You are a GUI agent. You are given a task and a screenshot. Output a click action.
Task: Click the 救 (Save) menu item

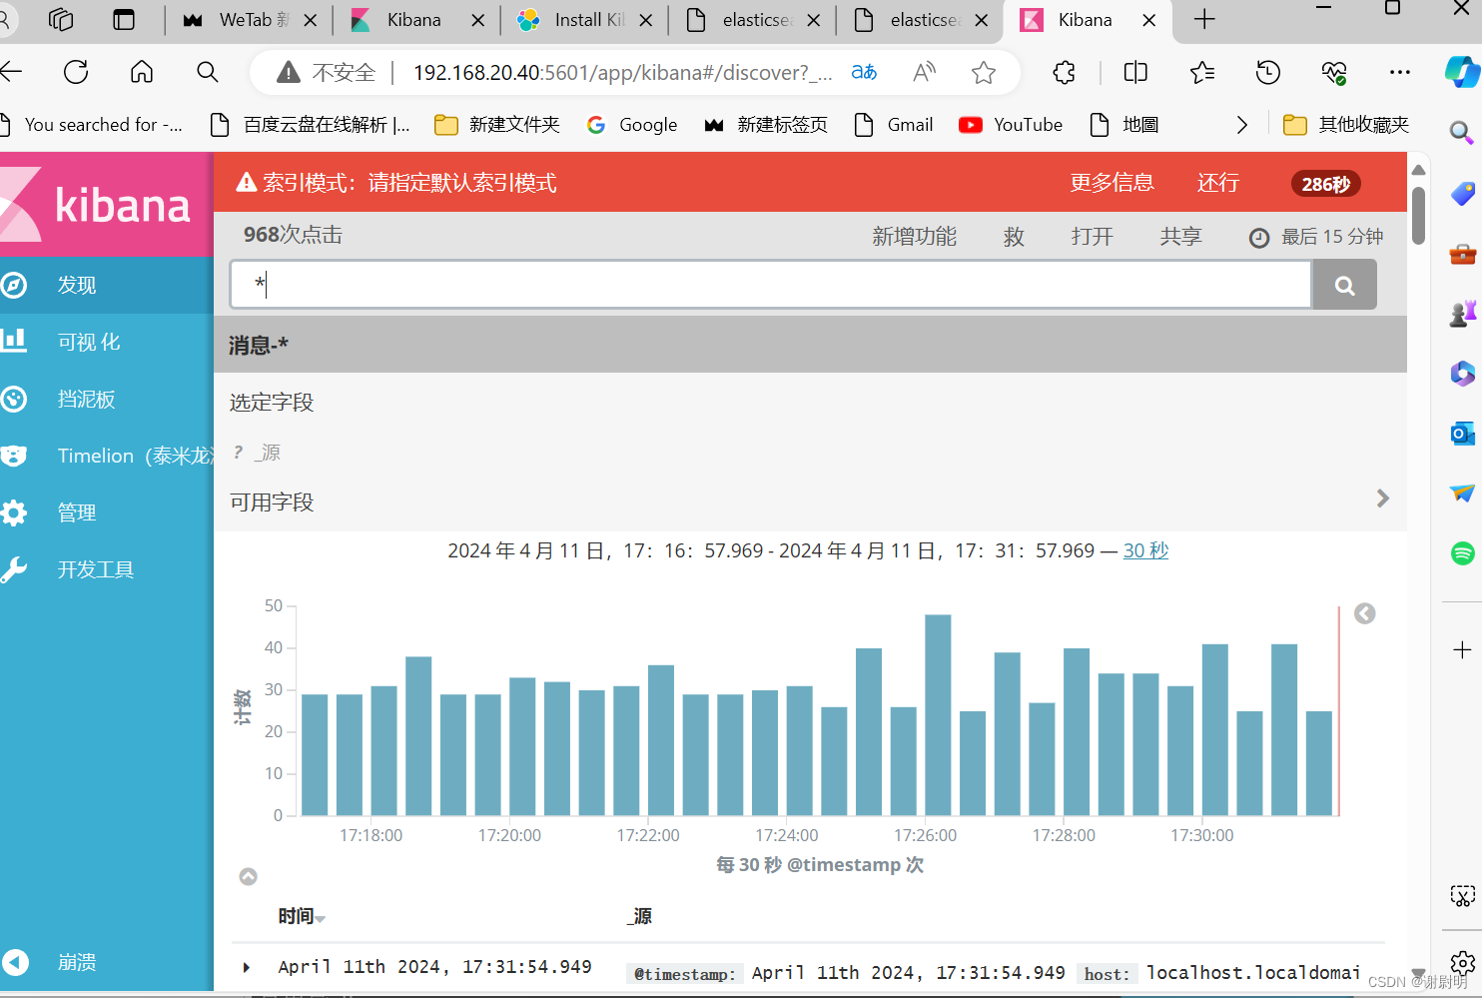click(1014, 237)
